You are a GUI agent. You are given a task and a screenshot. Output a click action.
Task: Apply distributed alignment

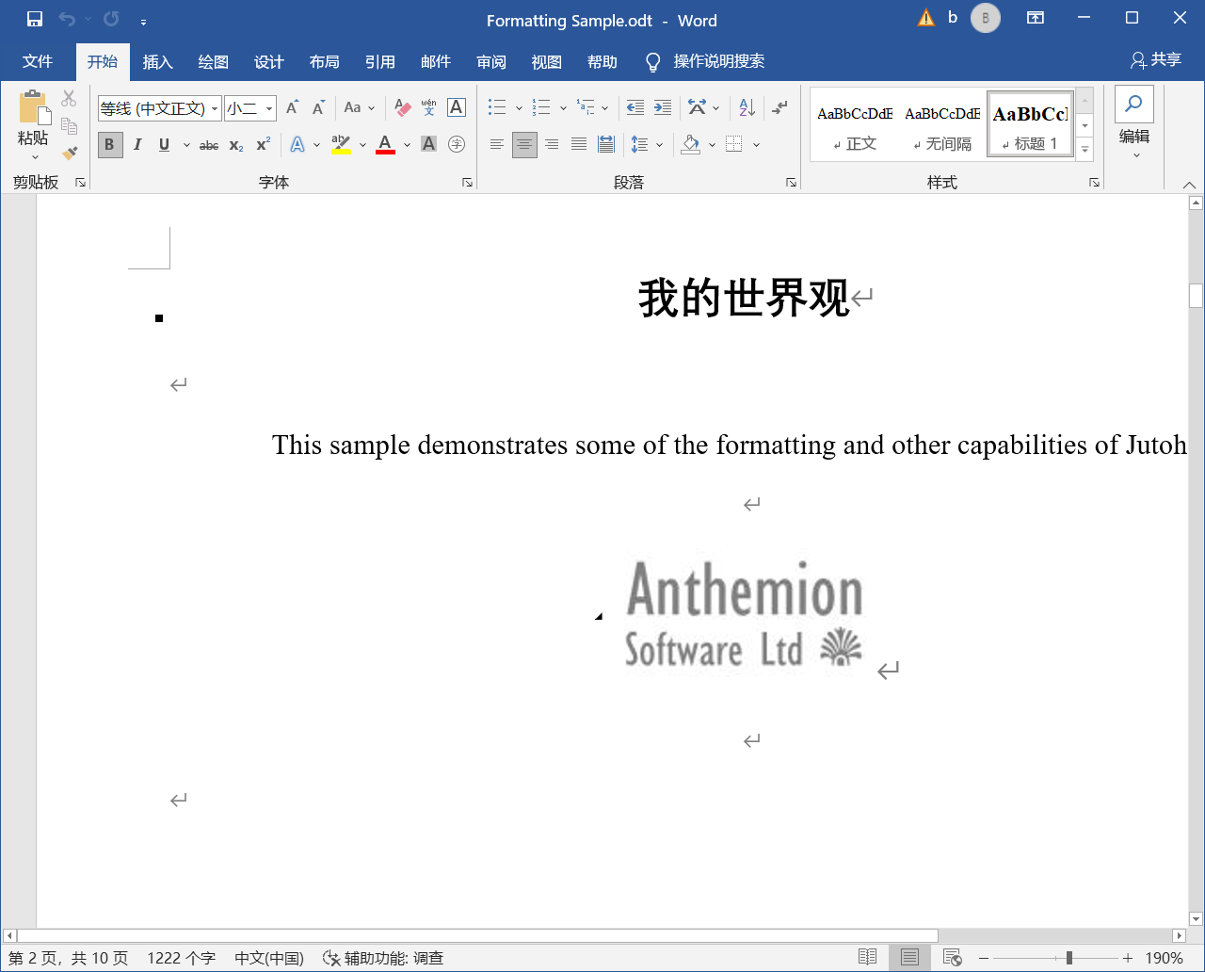pos(606,144)
